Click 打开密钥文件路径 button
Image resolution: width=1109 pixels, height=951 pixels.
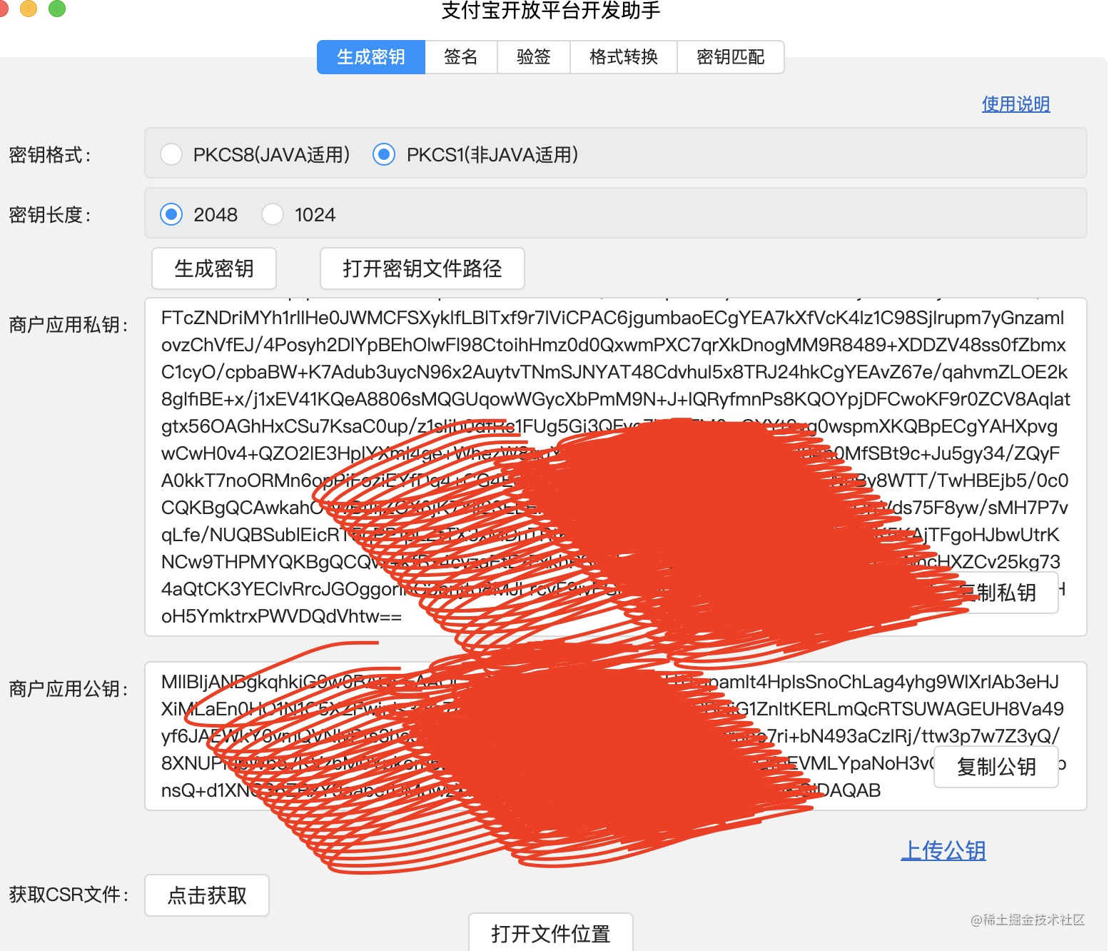[x=422, y=268]
